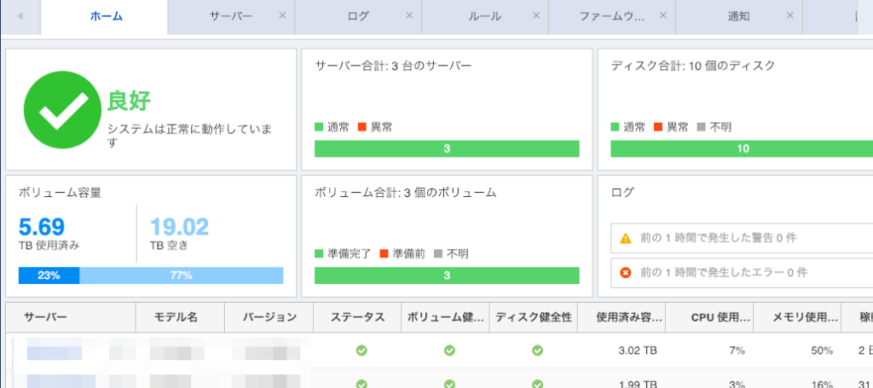Close the サーバー tab
Image resolution: width=873 pixels, height=388 pixels.
pos(282,16)
